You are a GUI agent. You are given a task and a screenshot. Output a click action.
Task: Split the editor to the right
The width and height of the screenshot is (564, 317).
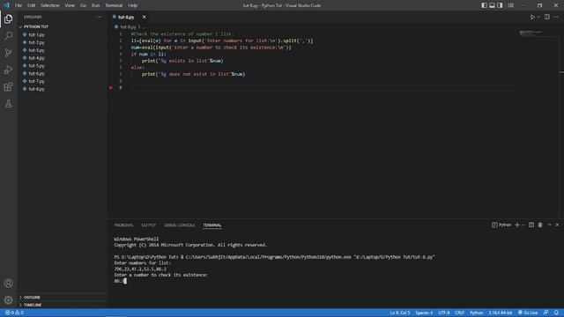pos(546,17)
